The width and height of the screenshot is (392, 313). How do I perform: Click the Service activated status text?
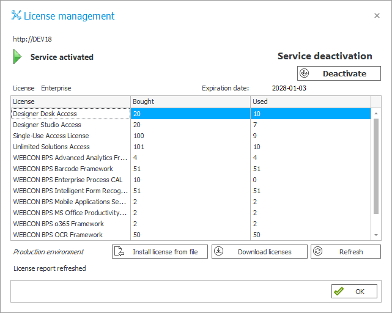(x=62, y=57)
